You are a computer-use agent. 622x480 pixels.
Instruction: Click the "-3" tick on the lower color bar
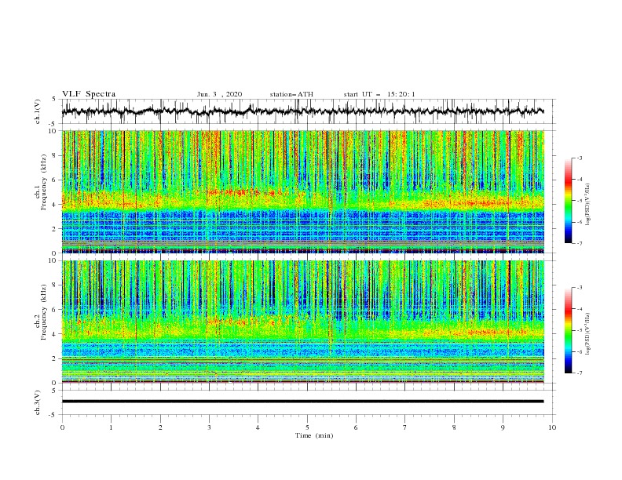click(579, 288)
